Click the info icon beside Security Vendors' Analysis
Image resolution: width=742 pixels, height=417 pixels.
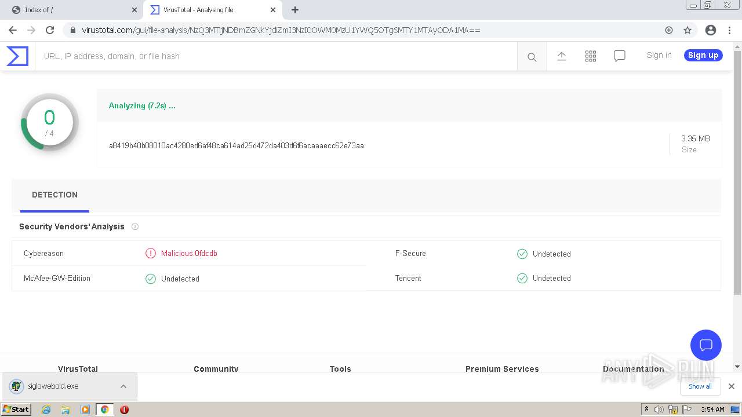(x=135, y=226)
